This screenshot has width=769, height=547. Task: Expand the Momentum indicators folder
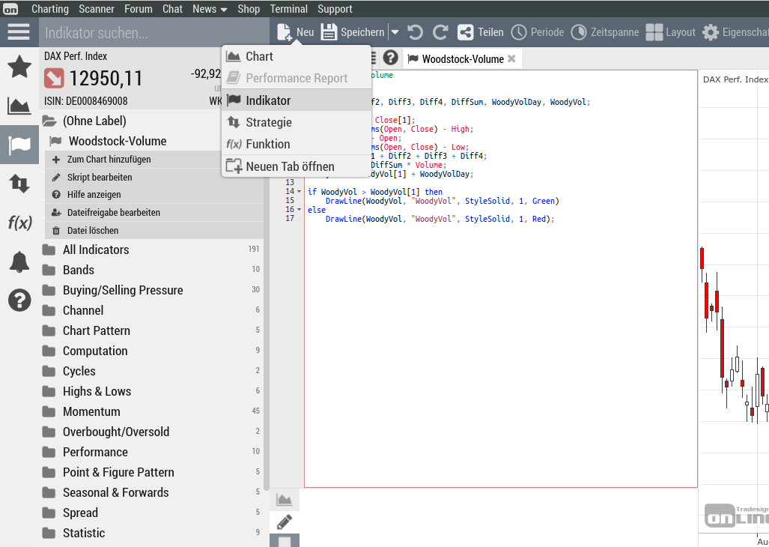(91, 411)
